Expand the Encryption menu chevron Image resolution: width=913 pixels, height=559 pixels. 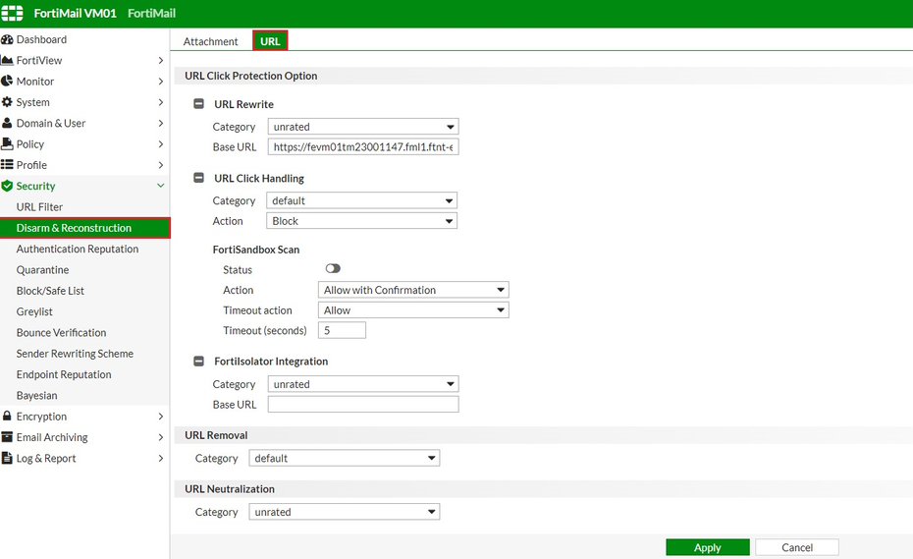161,417
